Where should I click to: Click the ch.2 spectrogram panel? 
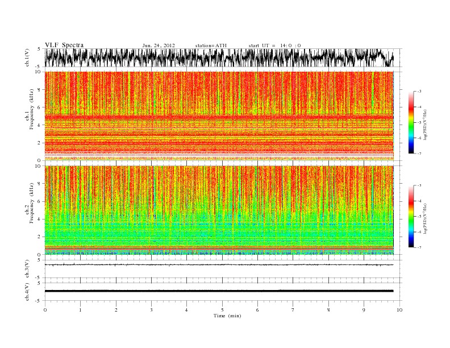pyautogui.click(x=219, y=210)
